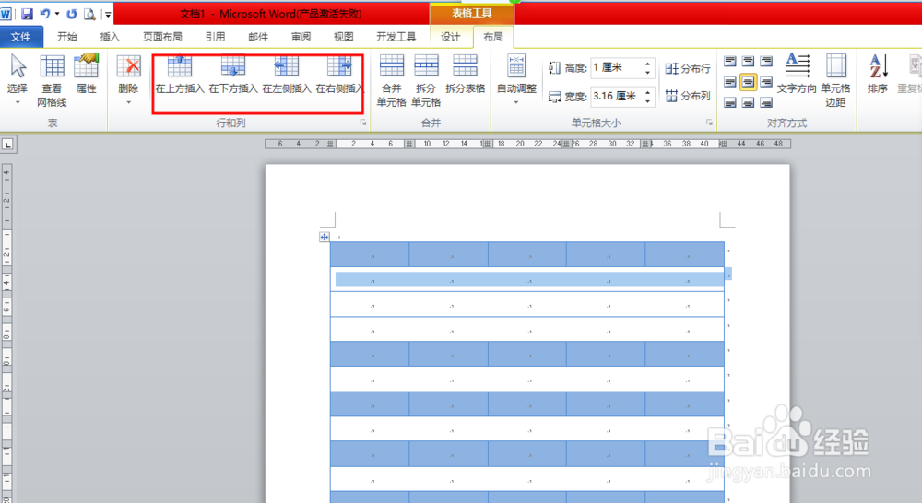Switch to the 开发工具 tab
The width and height of the screenshot is (922, 503).
(396, 37)
